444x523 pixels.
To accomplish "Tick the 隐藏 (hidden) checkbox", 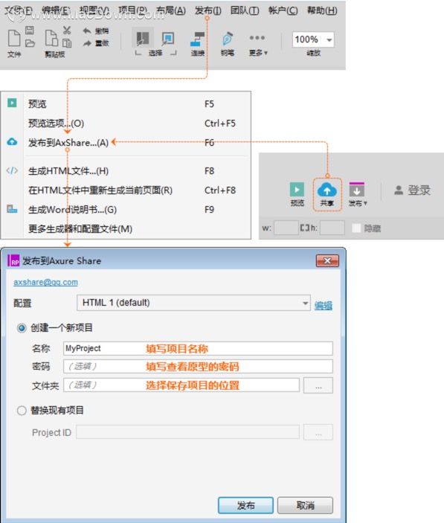I will pos(356,228).
